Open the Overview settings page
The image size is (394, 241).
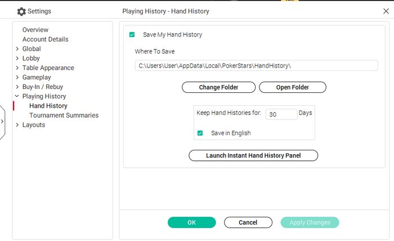pos(35,30)
